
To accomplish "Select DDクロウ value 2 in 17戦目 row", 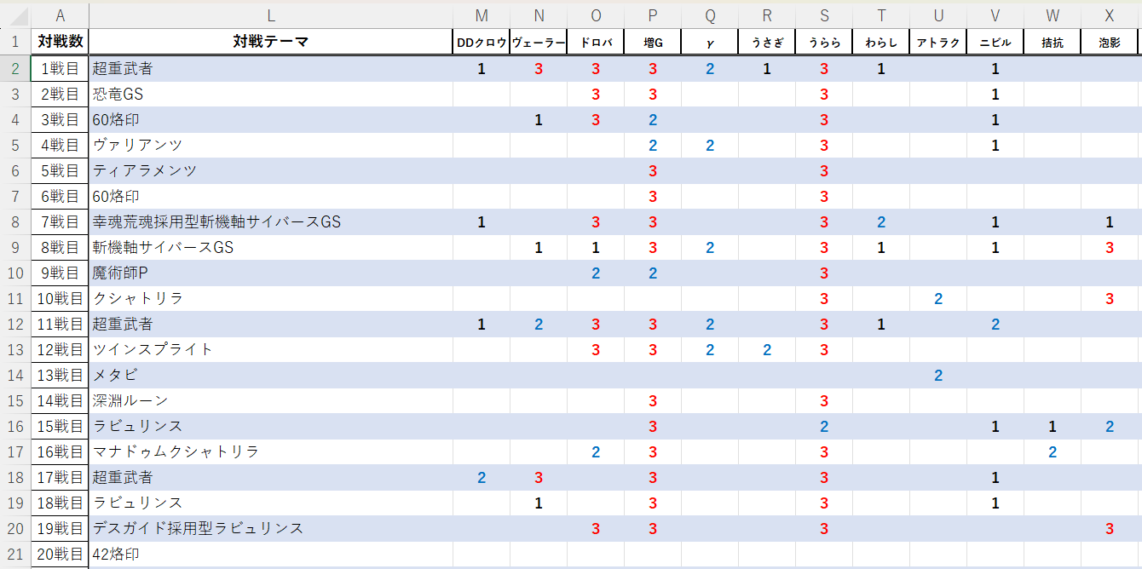I will point(481,477).
